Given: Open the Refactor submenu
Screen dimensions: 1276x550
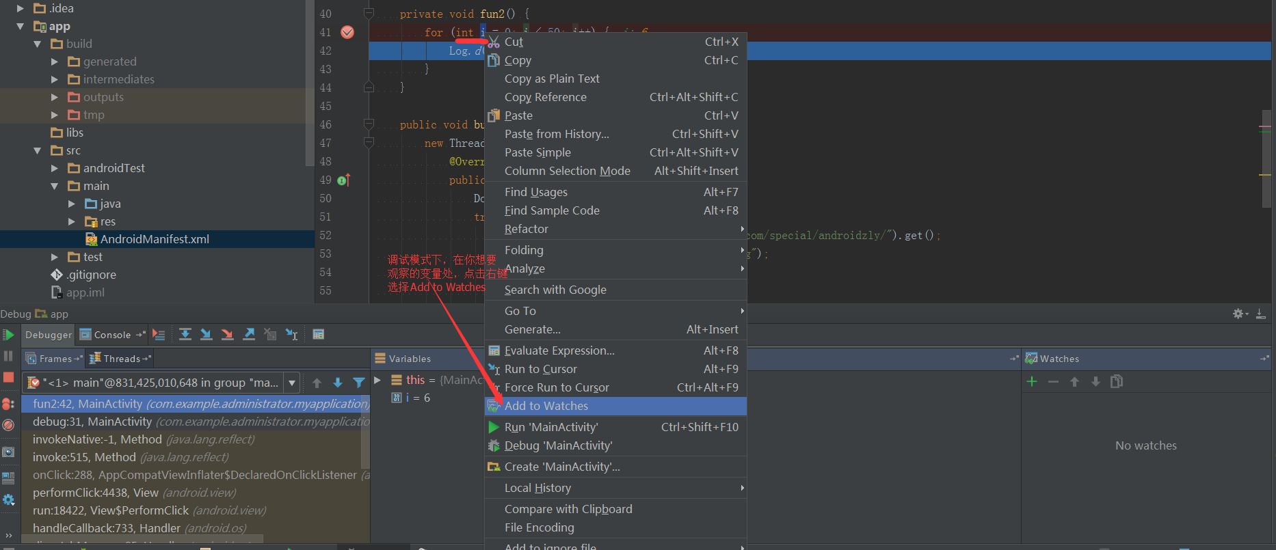Looking at the screenshot, I should point(615,229).
